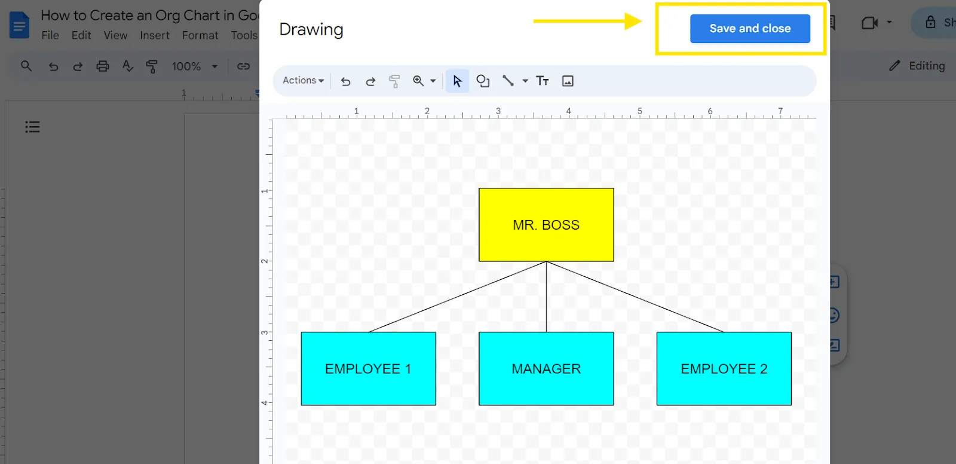This screenshot has width=956, height=464.
Task: Click the add comment icon at right margin
Action: click(x=834, y=282)
